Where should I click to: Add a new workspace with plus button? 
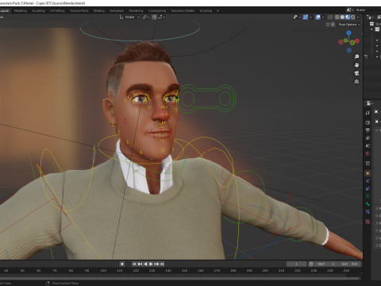coord(217,10)
